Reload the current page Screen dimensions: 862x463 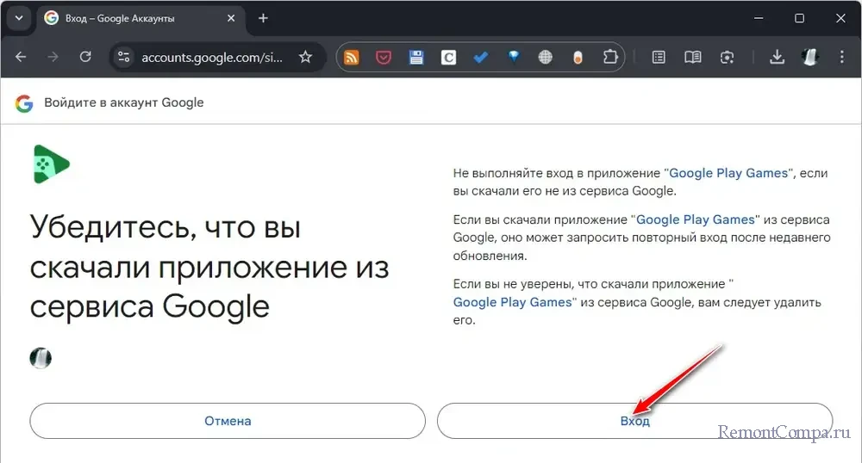(x=84, y=58)
